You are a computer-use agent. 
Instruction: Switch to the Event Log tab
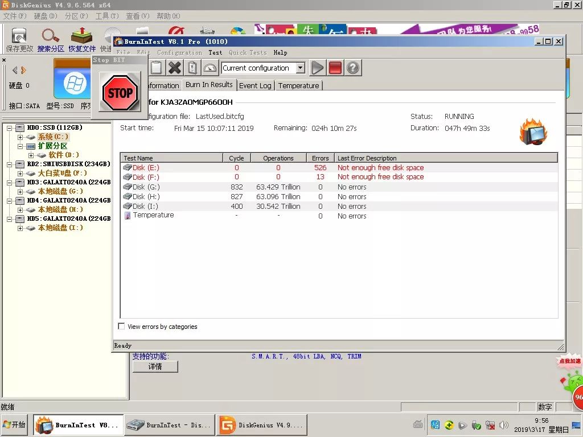pos(255,85)
